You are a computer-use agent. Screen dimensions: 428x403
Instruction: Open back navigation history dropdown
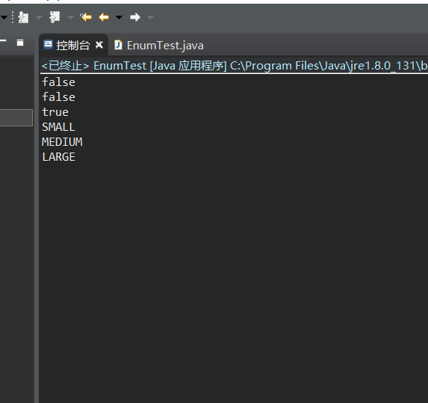(x=119, y=18)
